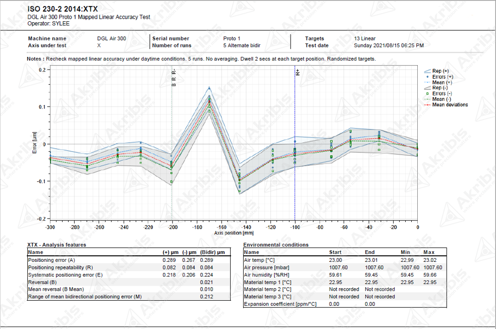Click the ISO 230-2 2014:XTX report title
This screenshot has width=496, height=329.
[63, 9]
